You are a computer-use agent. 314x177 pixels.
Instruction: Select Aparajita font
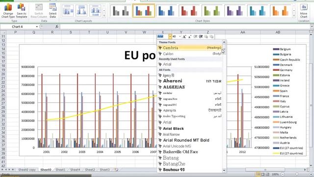[190, 110]
